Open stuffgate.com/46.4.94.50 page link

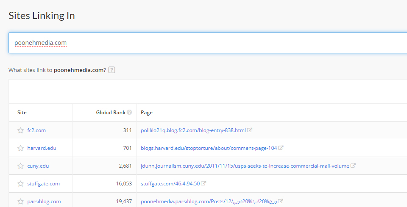click(170, 184)
